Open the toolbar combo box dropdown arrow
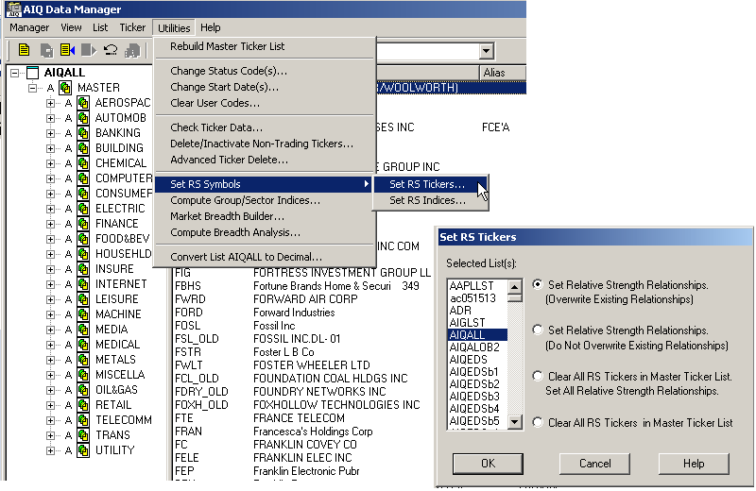Screen dimensions: 756x491 coord(487,52)
